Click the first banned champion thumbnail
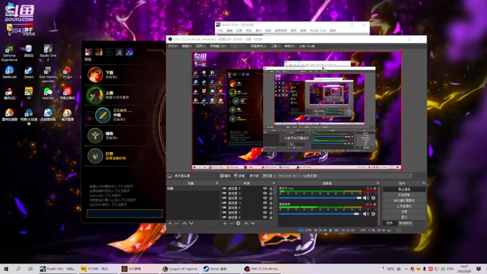 click(x=88, y=52)
